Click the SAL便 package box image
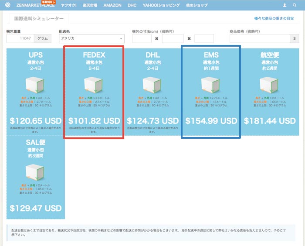The height and width of the screenshot is (246, 305). 35,172
